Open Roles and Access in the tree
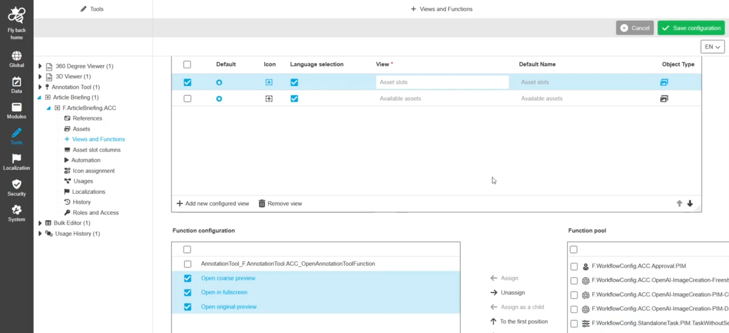Image resolution: width=729 pixels, height=333 pixels. [95, 213]
